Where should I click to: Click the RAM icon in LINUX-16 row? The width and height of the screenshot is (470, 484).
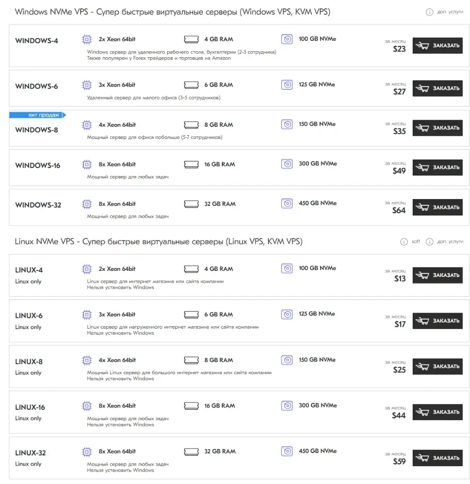point(191,406)
